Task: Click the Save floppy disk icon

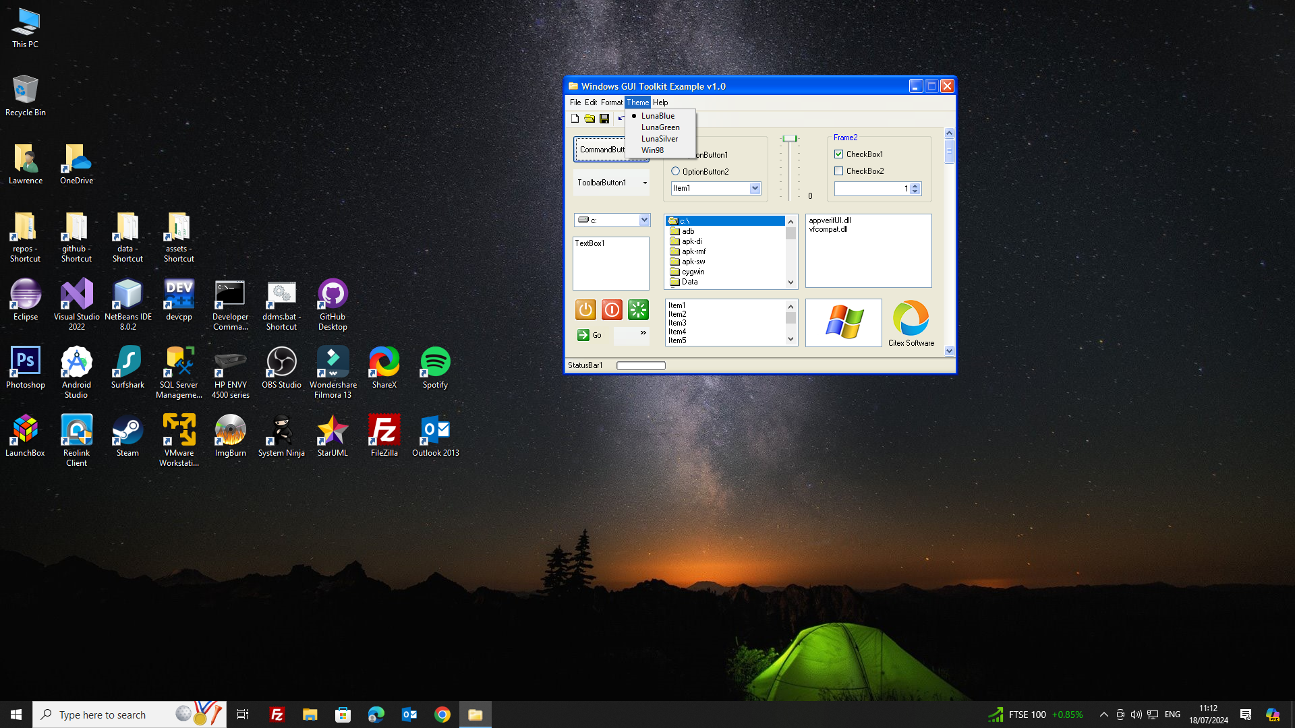Action: (x=604, y=119)
